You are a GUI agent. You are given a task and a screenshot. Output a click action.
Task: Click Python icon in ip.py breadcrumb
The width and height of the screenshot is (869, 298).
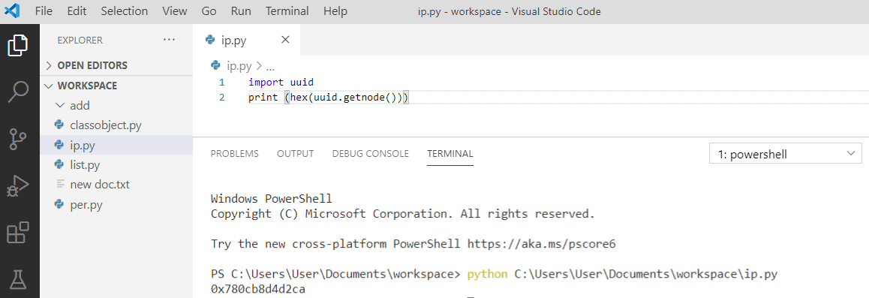click(x=216, y=66)
